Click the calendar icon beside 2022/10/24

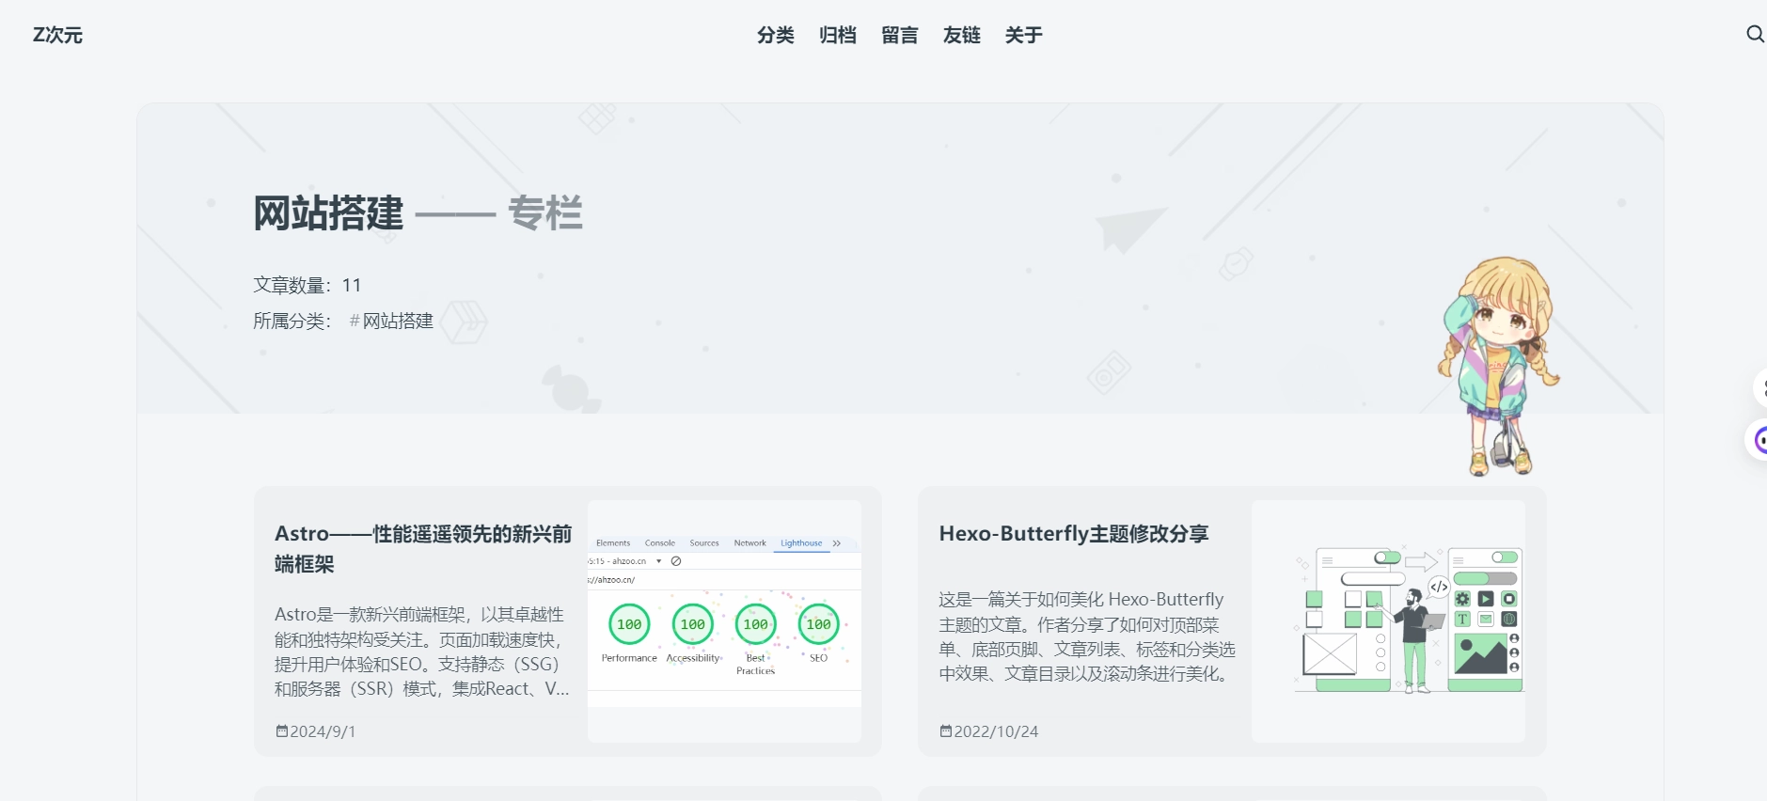[945, 731]
